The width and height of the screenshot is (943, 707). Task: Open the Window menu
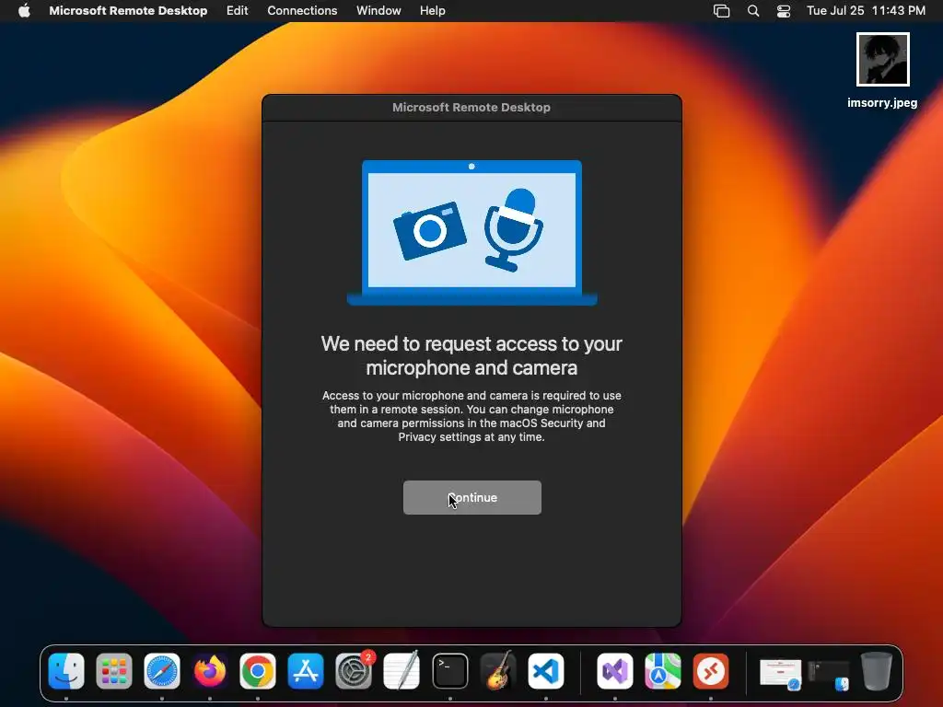378,10
